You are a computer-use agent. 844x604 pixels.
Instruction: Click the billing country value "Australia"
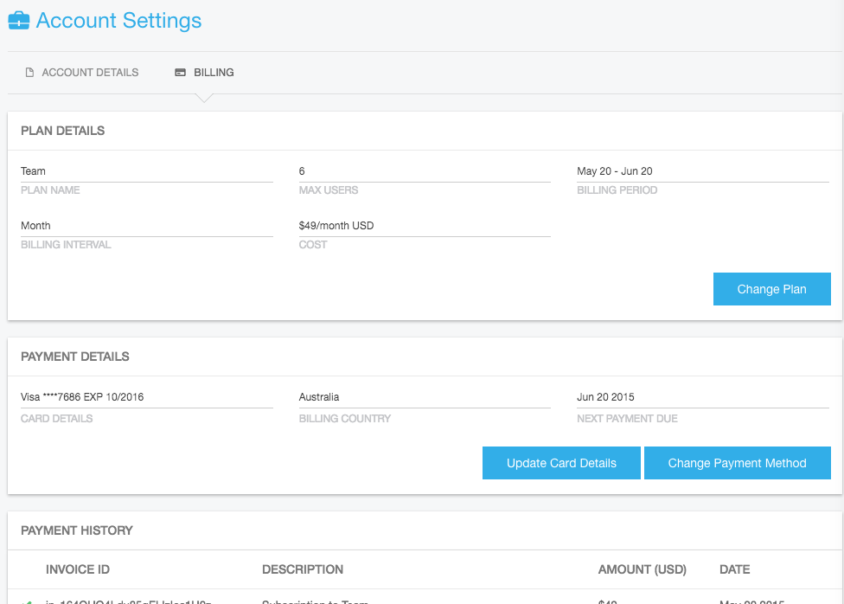point(319,397)
